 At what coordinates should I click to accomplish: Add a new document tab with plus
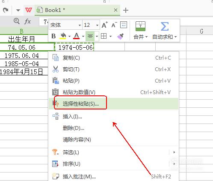tap(126, 10)
